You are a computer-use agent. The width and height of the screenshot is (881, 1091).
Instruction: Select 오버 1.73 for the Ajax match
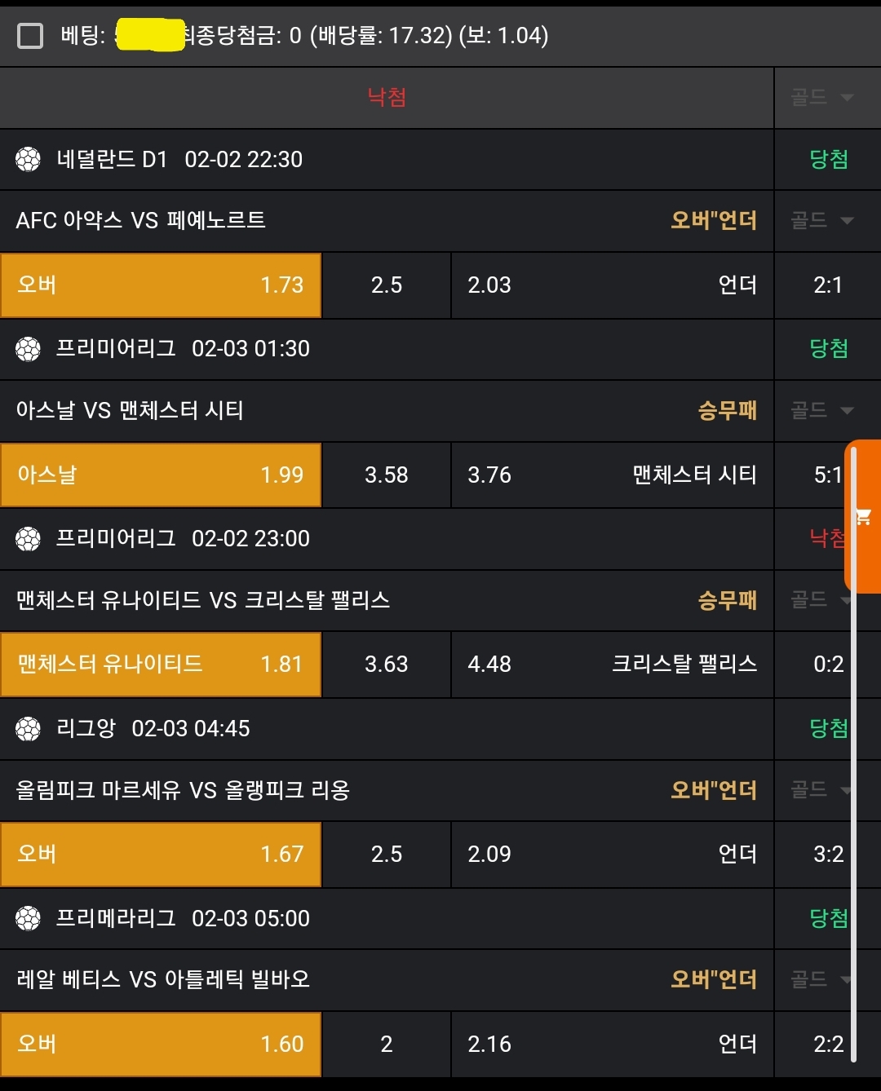pyautogui.click(x=161, y=285)
